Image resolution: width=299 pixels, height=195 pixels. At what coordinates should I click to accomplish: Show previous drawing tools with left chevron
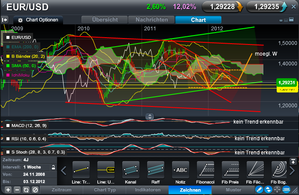click(x=63, y=171)
